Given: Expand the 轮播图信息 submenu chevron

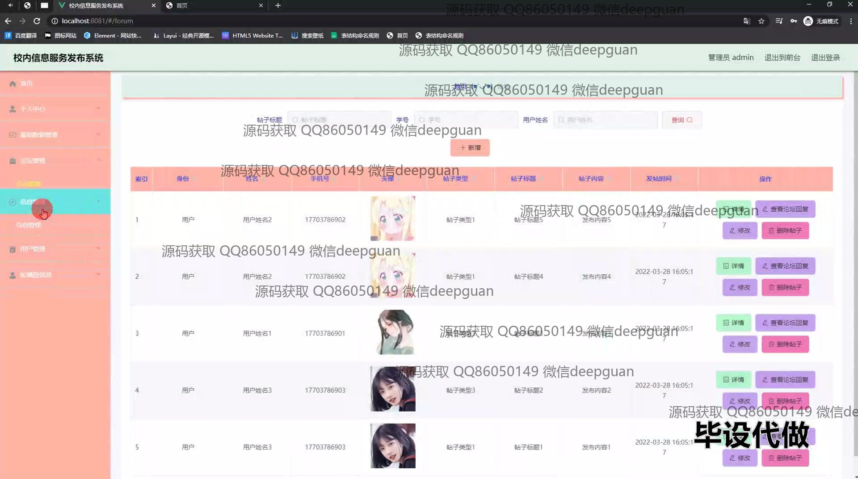Looking at the screenshot, I should click(x=98, y=274).
